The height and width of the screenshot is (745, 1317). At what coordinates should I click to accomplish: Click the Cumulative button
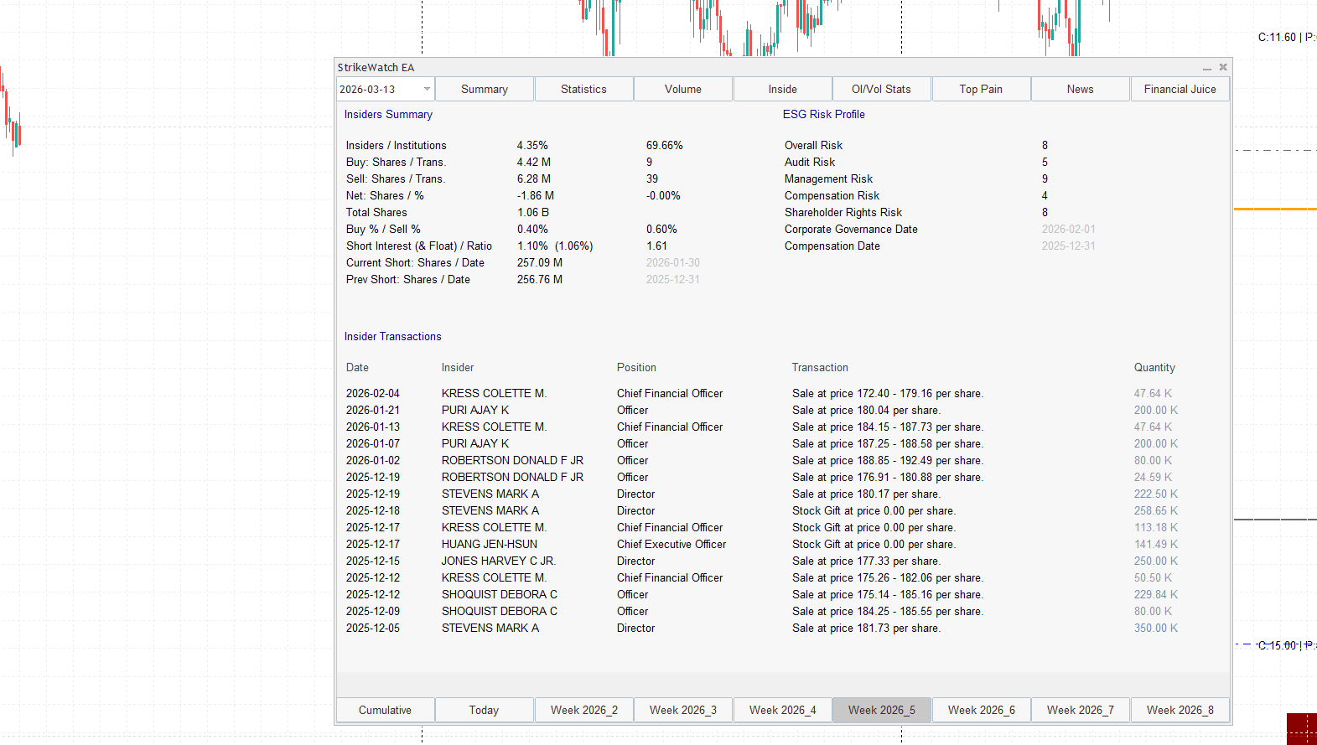pos(385,710)
